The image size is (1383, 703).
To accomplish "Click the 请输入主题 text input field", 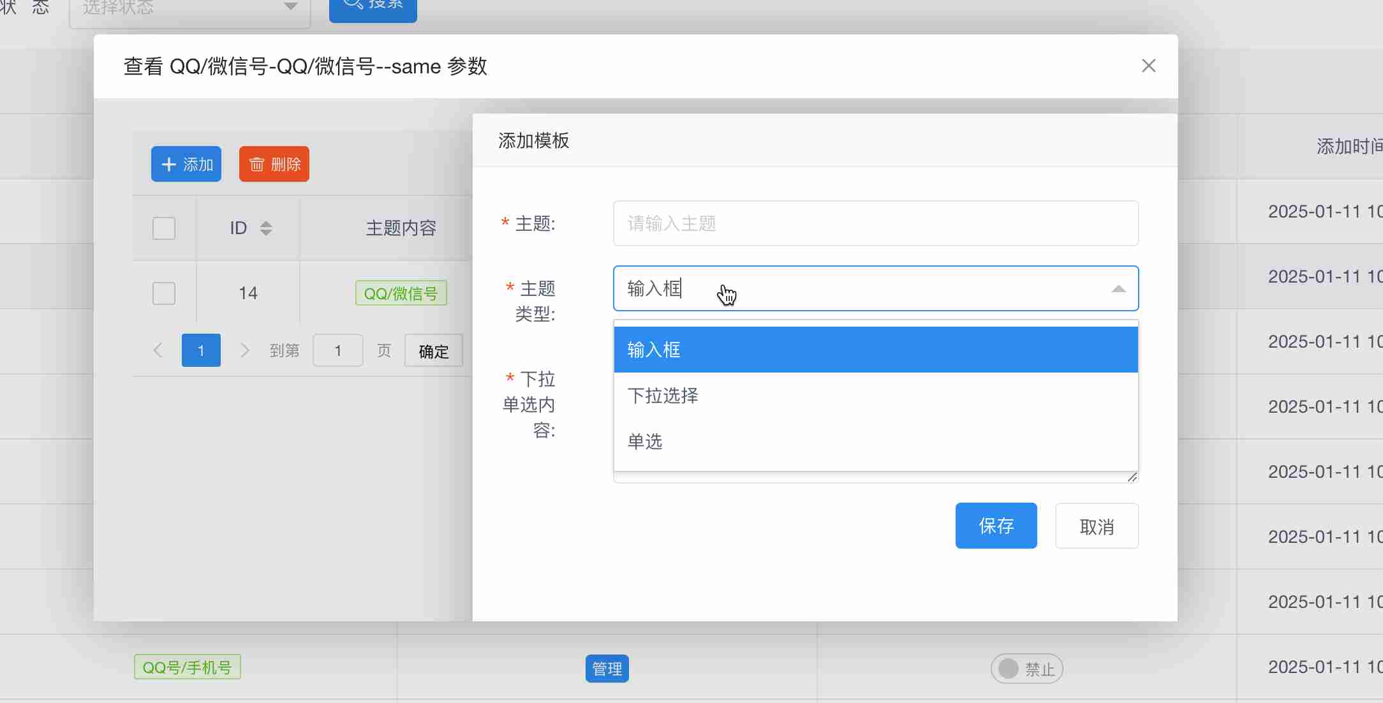I will click(x=875, y=223).
